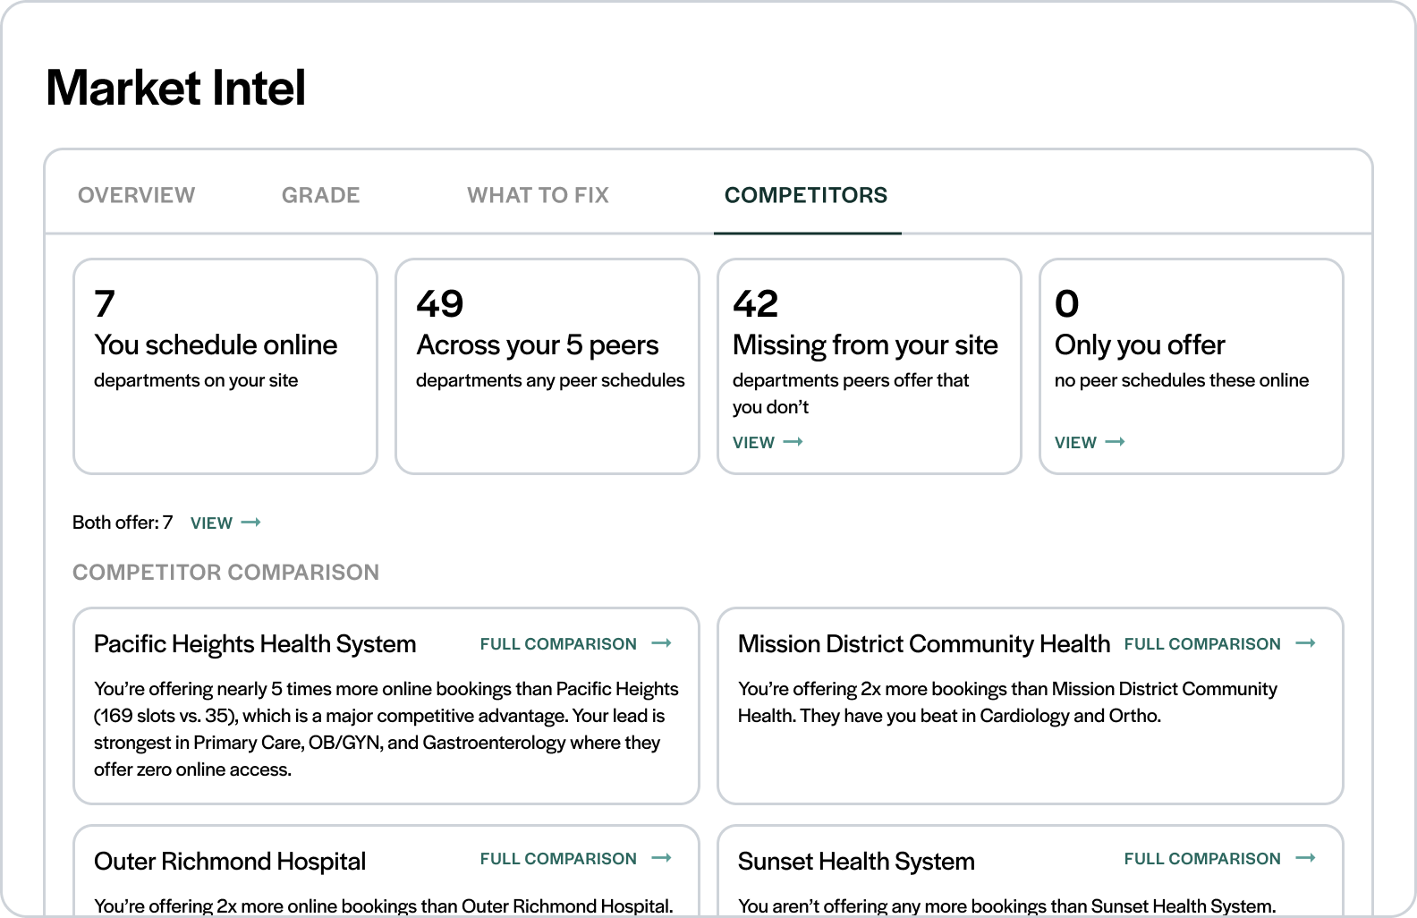The image size is (1417, 918).
Task: Go to the What to Fix tab
Action: 538,195
